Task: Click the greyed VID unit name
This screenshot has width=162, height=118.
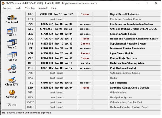Action: tap(31, 93)
